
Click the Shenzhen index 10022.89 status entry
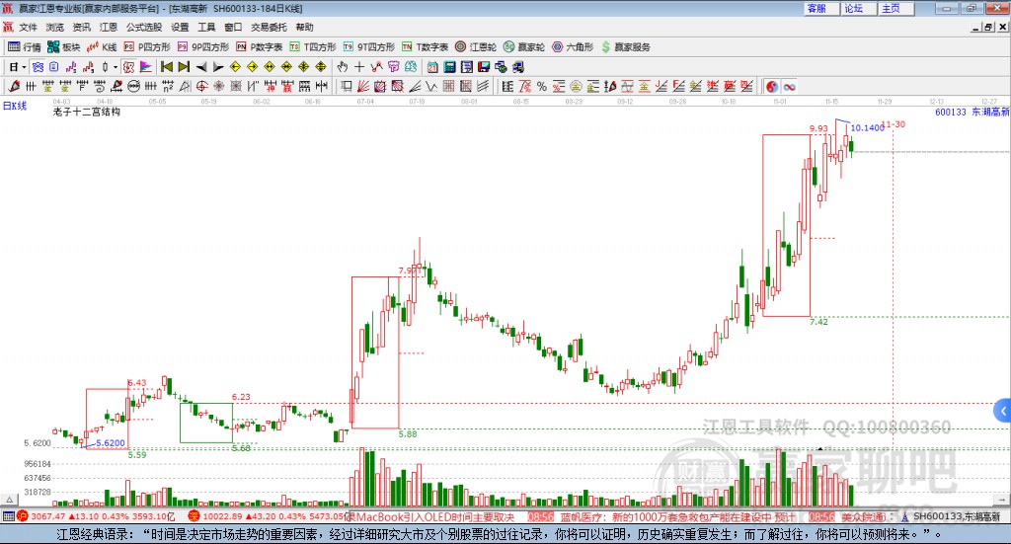point(267,516)
